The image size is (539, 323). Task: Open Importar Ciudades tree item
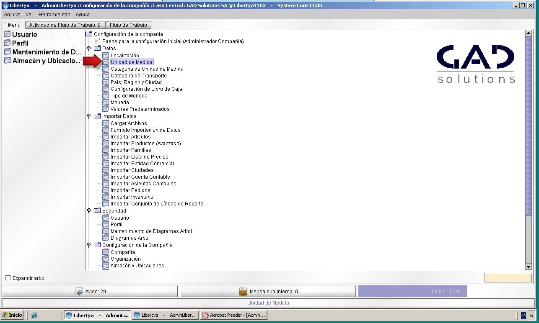(132, 170)
